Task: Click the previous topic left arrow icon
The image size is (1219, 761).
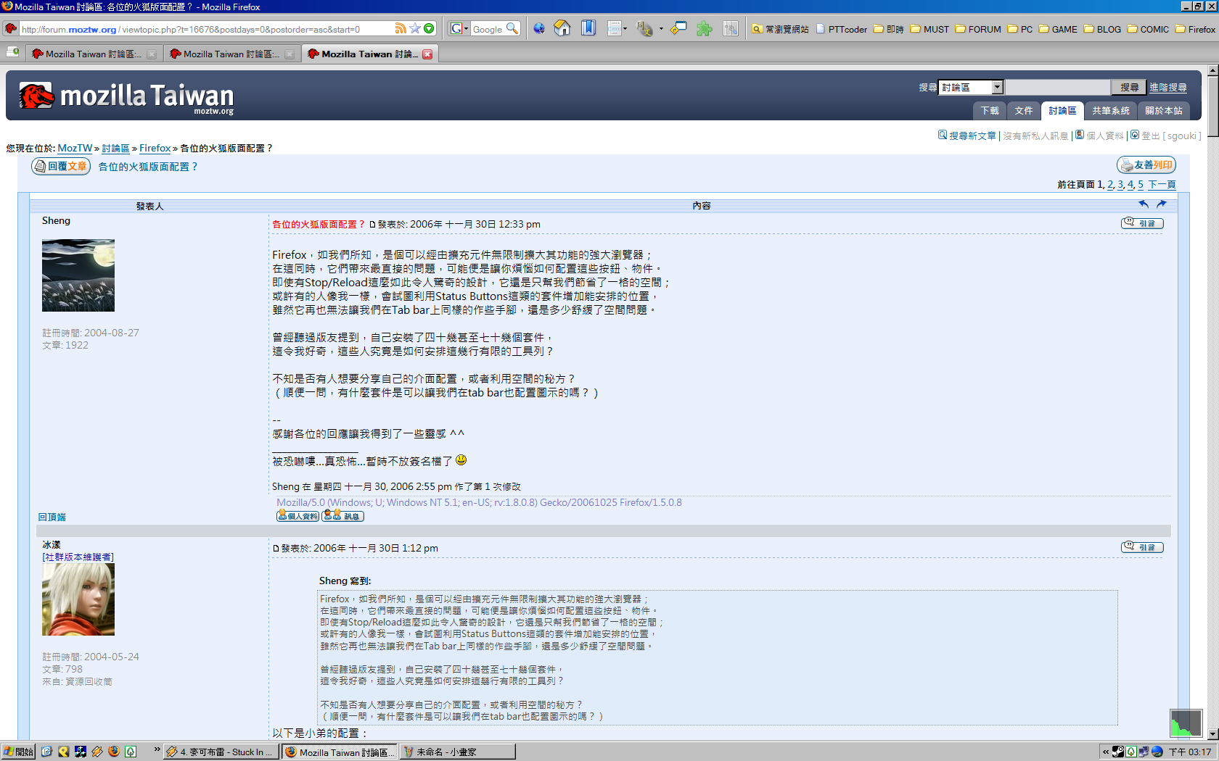Action: pyautogui.click(x=1144, y=204)
